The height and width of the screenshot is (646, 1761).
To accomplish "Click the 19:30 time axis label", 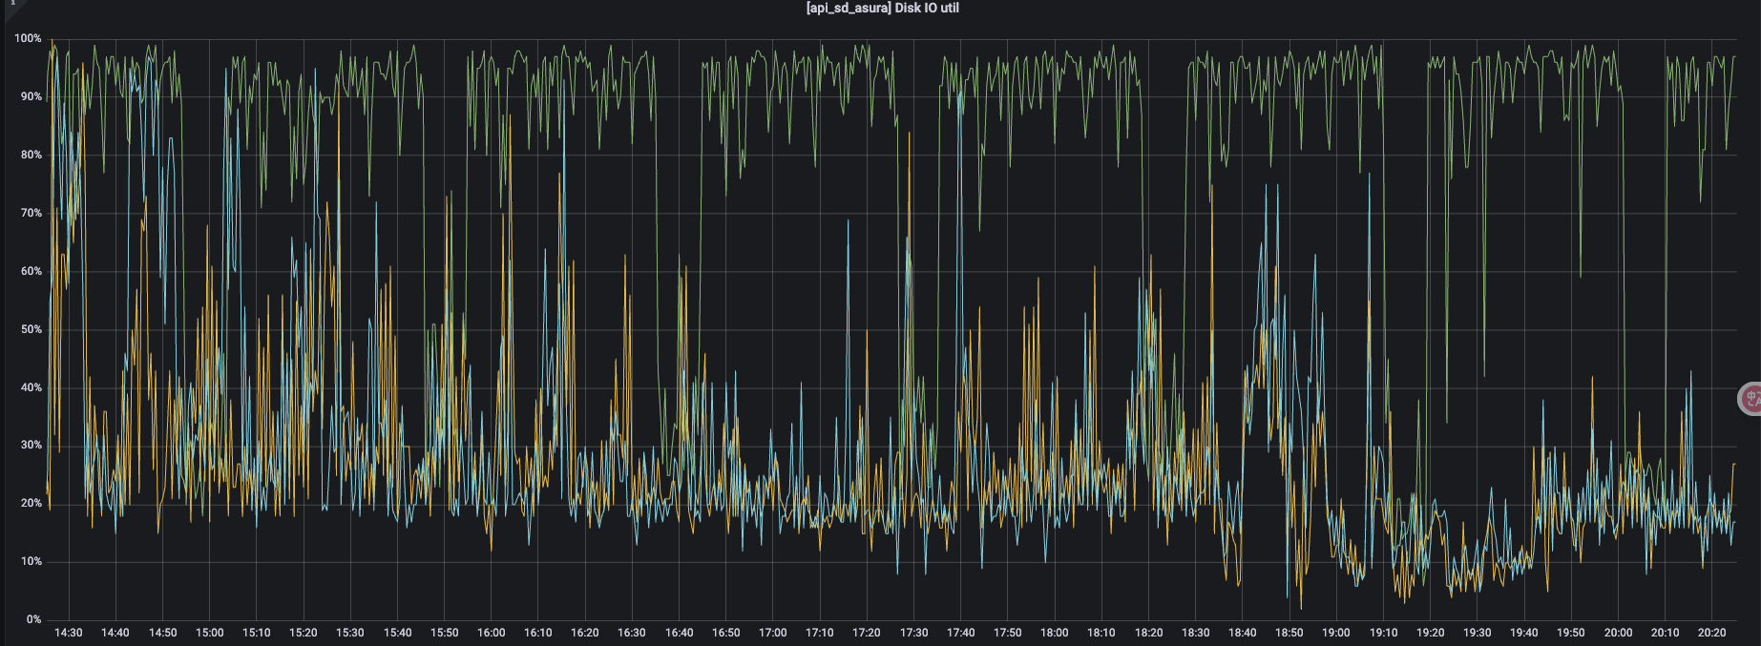I will [1478, 634].
